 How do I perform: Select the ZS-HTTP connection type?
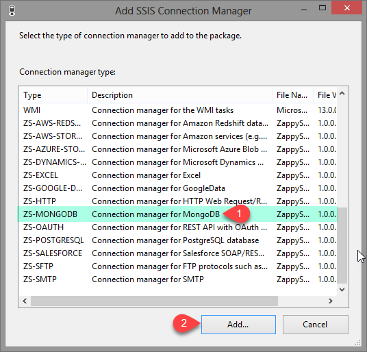(x=177, y=201)
